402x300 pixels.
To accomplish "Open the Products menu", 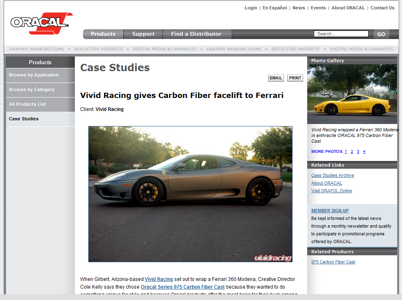I will pos(103,34).
